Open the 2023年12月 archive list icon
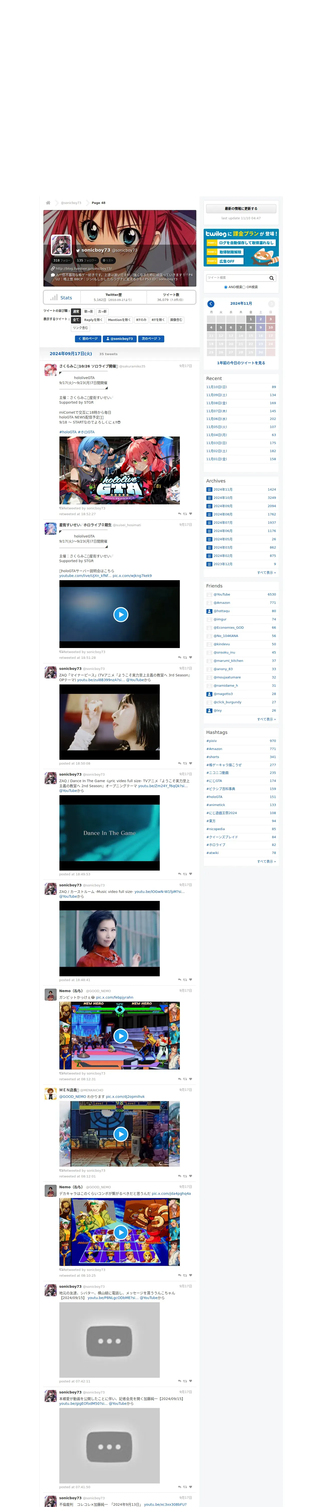The height and width of the screenshot is (1507, 322). (209, 564)
